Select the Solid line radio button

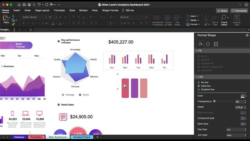click(198, 86)
